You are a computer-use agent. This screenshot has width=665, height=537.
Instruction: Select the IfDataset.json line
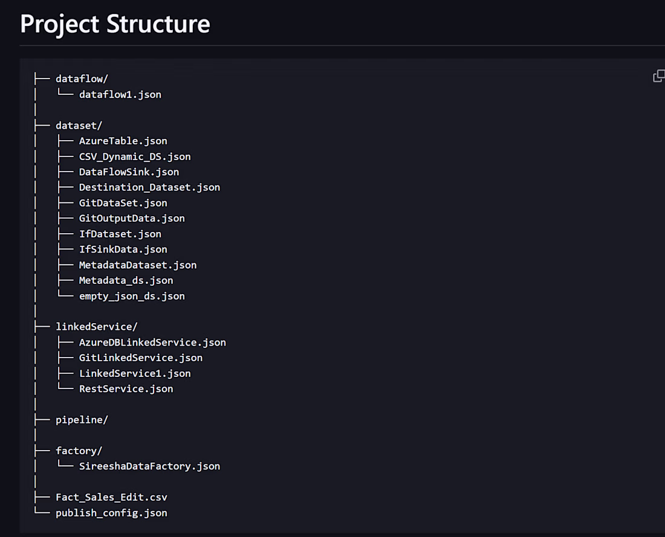tap(120, 234)
